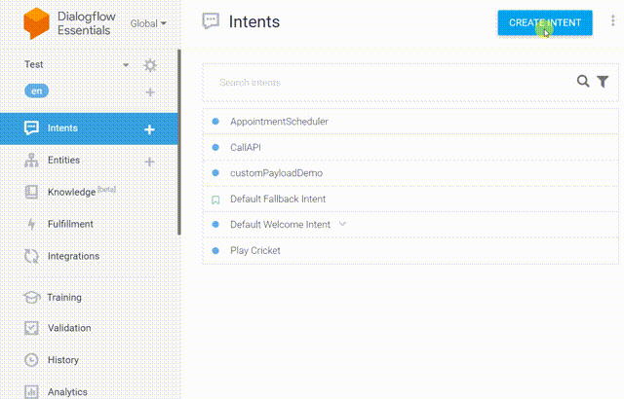Click the Knowledge book icon
The height and width of the screenshot is (399, 624).
(x=31, y=192)
